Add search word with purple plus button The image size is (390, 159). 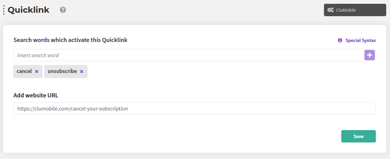click(x=369, y=55)
